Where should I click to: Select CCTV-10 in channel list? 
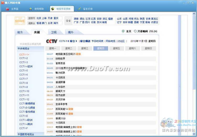point(24,91)
